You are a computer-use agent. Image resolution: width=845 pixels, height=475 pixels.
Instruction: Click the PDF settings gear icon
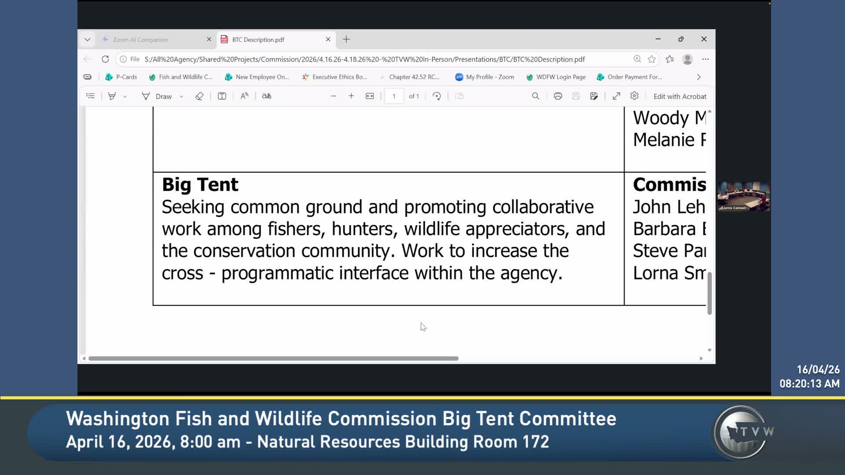coord(634,96)
